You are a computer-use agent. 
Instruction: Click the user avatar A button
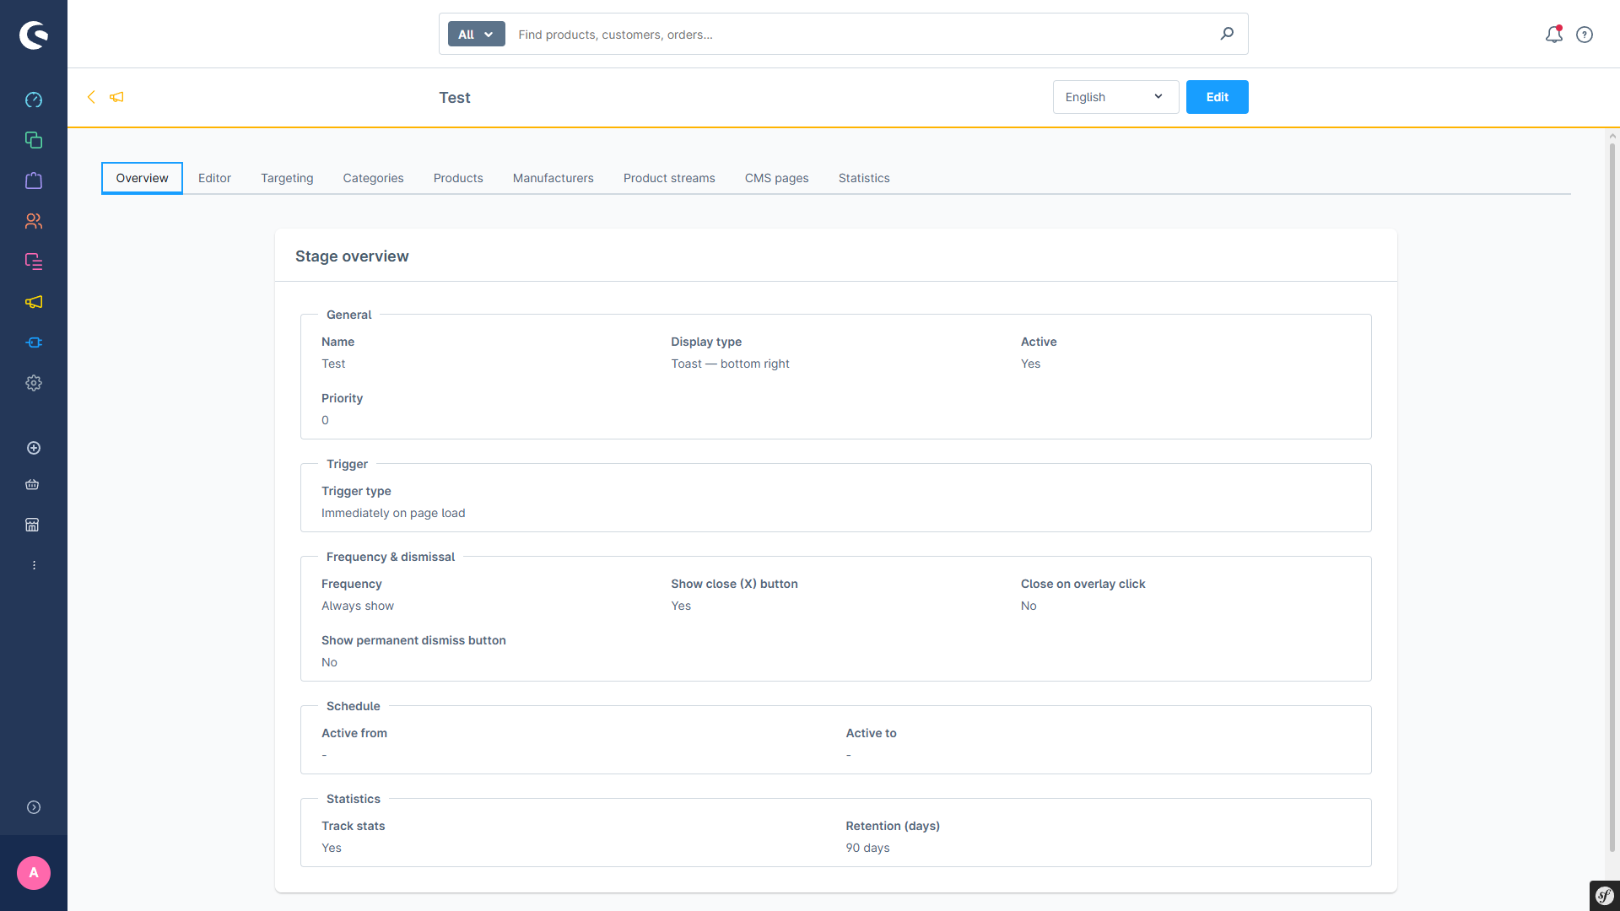(x=34, y=873)
